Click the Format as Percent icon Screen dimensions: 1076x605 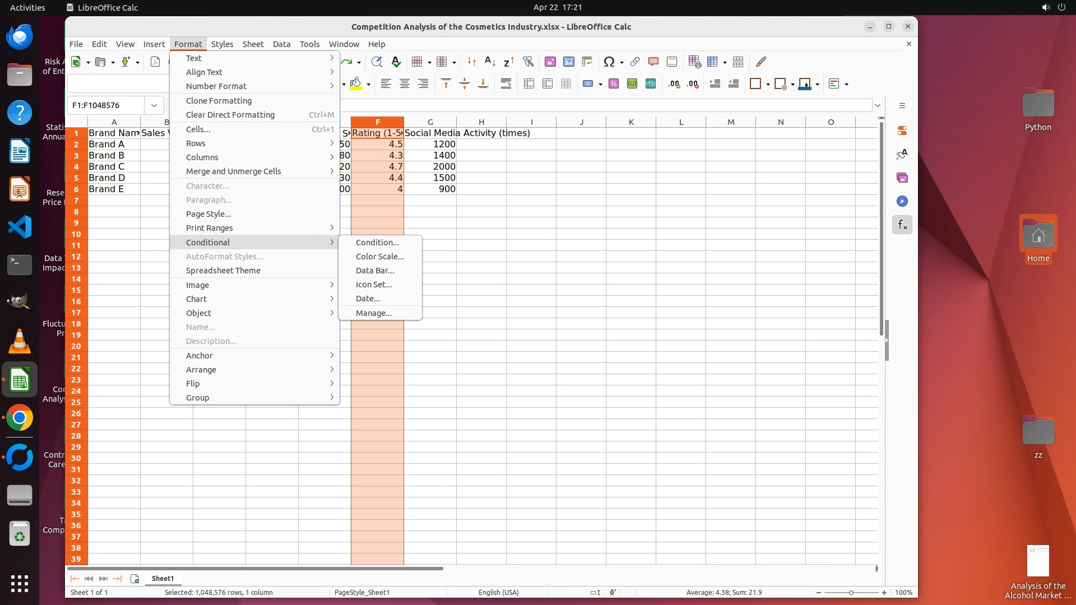[x=613, y=84]
